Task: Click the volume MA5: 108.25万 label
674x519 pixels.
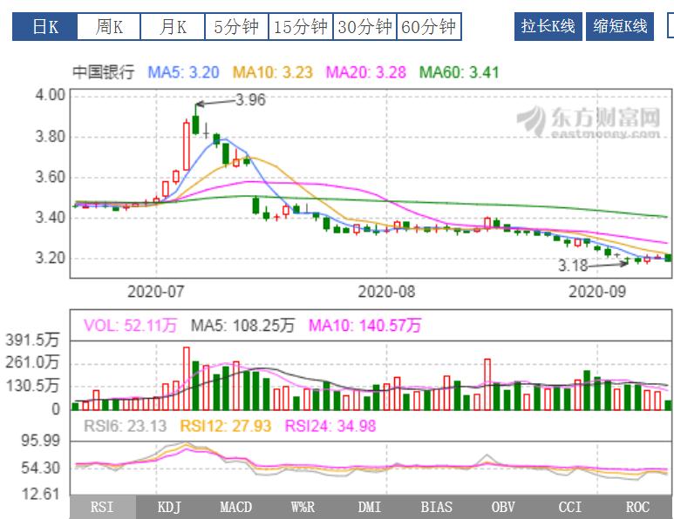Action: 242,326
